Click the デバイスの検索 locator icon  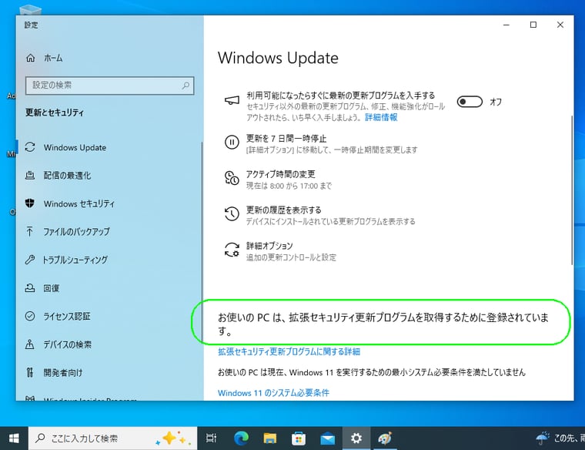point(30,344)
